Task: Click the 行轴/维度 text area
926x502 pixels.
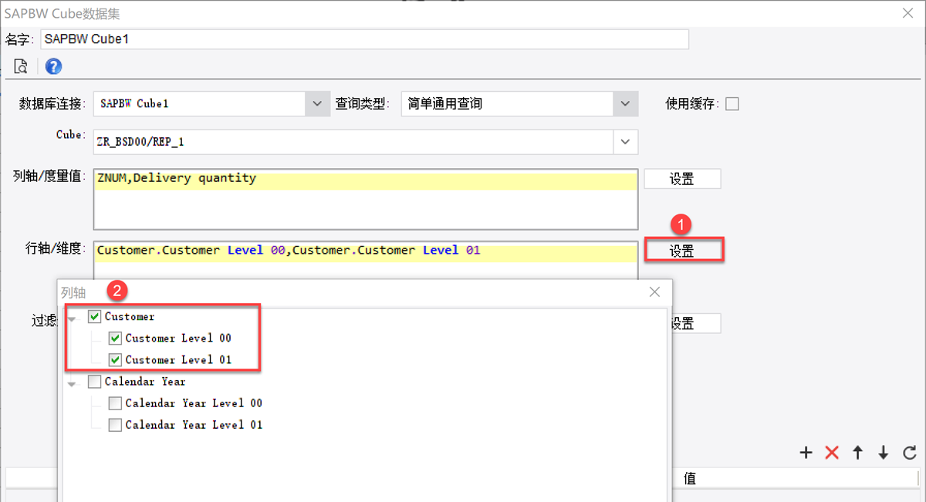Action: (366, 260)
